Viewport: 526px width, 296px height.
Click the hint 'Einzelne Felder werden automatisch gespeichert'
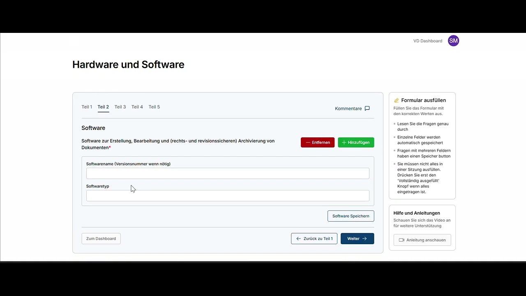pos(420,140)
